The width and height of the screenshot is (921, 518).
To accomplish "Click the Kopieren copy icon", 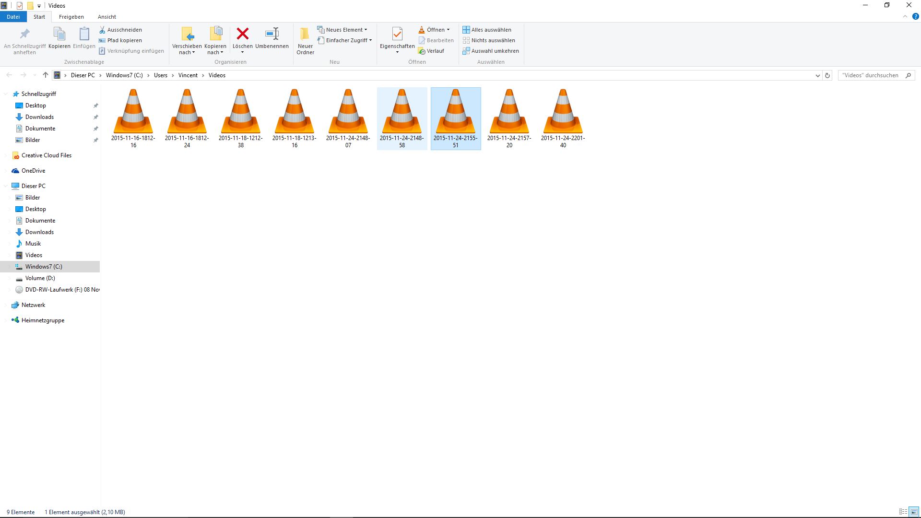I will (59, 34).
